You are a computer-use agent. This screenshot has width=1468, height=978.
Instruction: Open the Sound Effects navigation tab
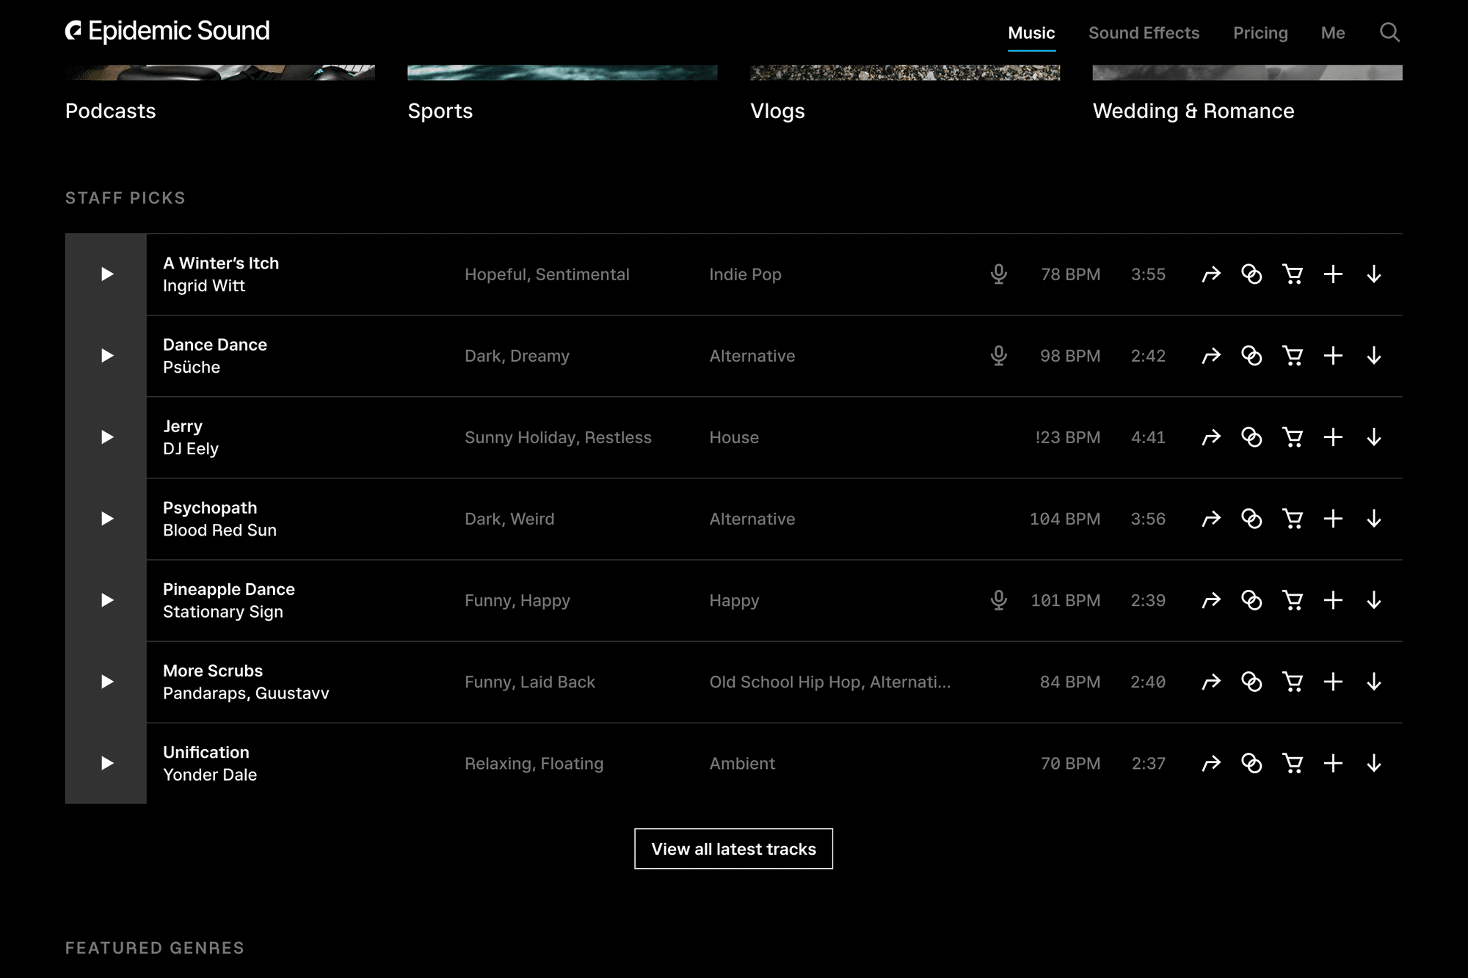click(1143, 32)
